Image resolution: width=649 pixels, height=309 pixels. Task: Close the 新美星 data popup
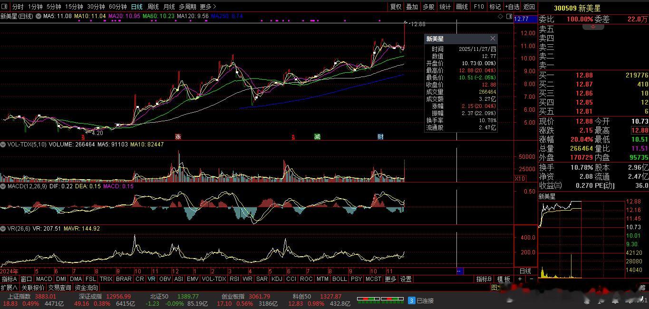(x=493, y=39)
